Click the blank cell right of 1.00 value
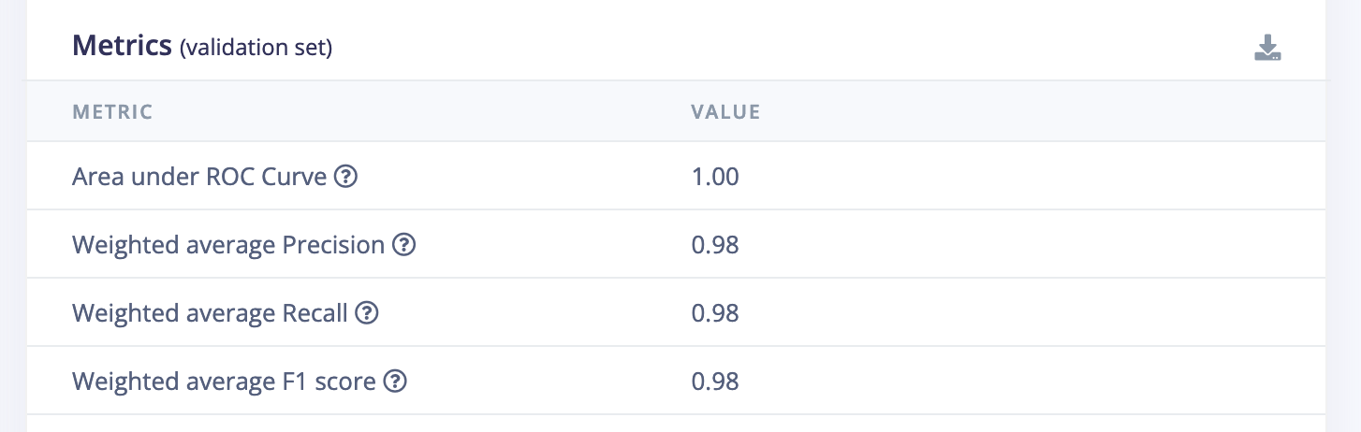1361x432 pixels. [x=1030, y=176]
